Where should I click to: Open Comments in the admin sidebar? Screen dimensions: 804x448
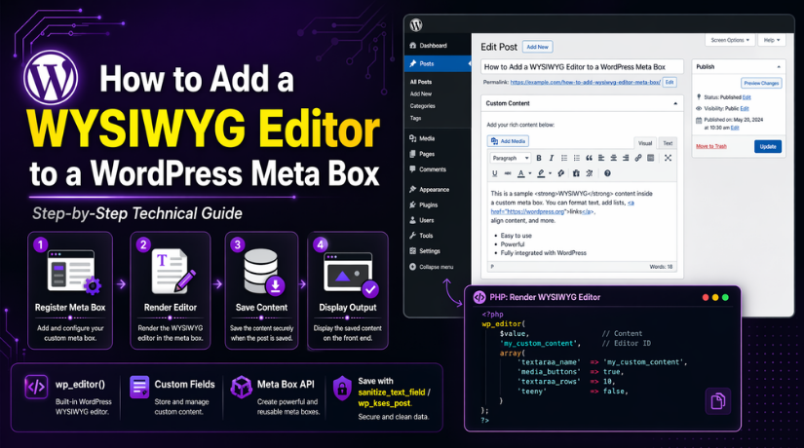(438, 169)
